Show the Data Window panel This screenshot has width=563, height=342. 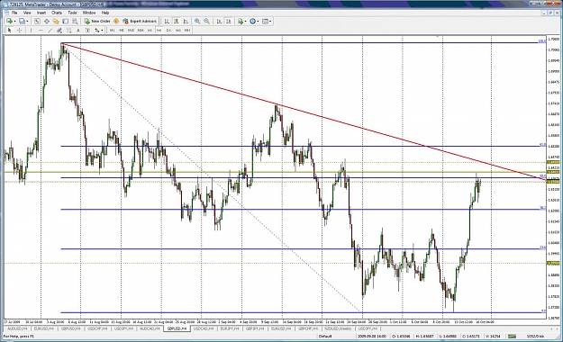[47, 22]
